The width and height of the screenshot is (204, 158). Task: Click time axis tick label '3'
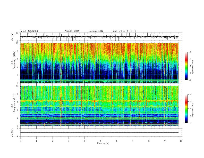click(x=69, y=141)
